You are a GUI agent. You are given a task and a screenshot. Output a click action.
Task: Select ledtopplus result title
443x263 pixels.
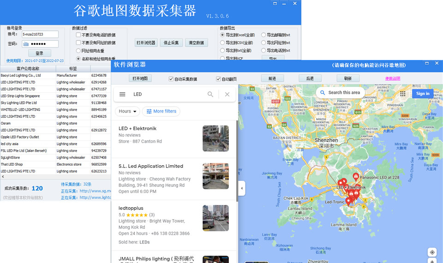coord(131,208)
